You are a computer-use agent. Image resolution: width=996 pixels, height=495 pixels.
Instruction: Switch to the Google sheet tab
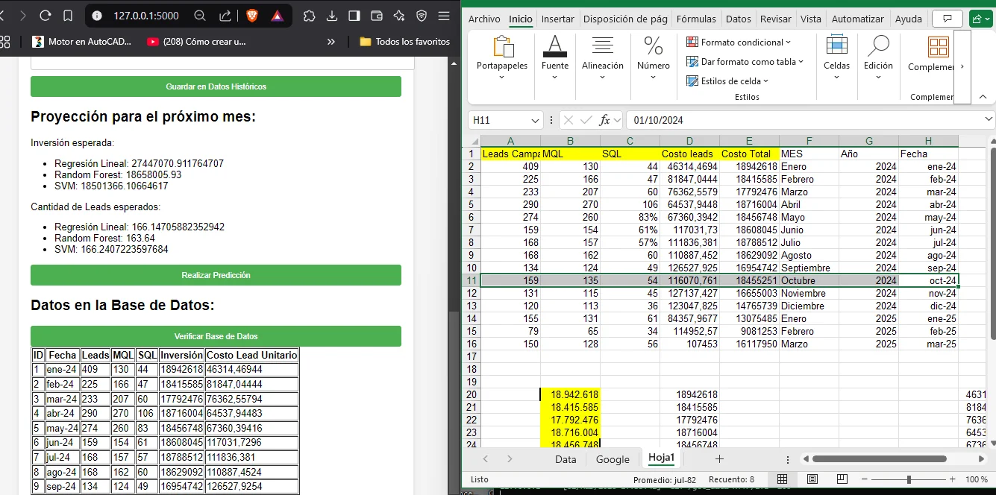(x=613, y=459)
